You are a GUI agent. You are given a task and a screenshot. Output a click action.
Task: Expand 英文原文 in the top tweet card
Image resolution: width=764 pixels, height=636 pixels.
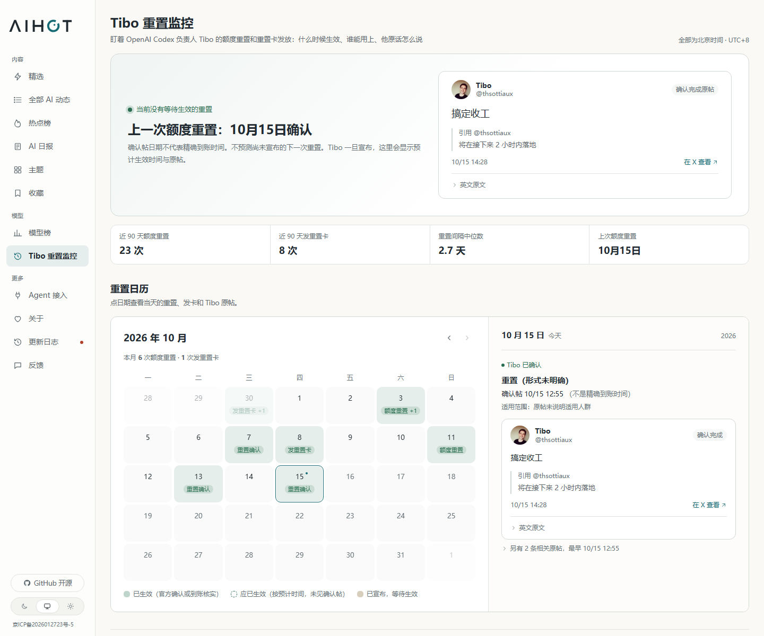[x=469, y=185]
